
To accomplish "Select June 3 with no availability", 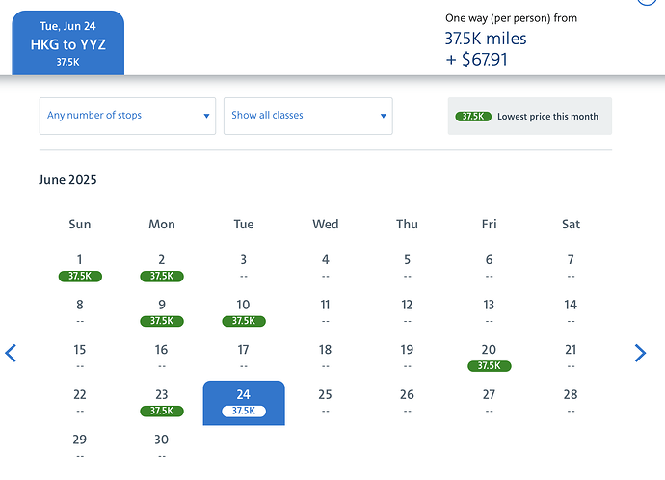I will [x=244, y=267].
